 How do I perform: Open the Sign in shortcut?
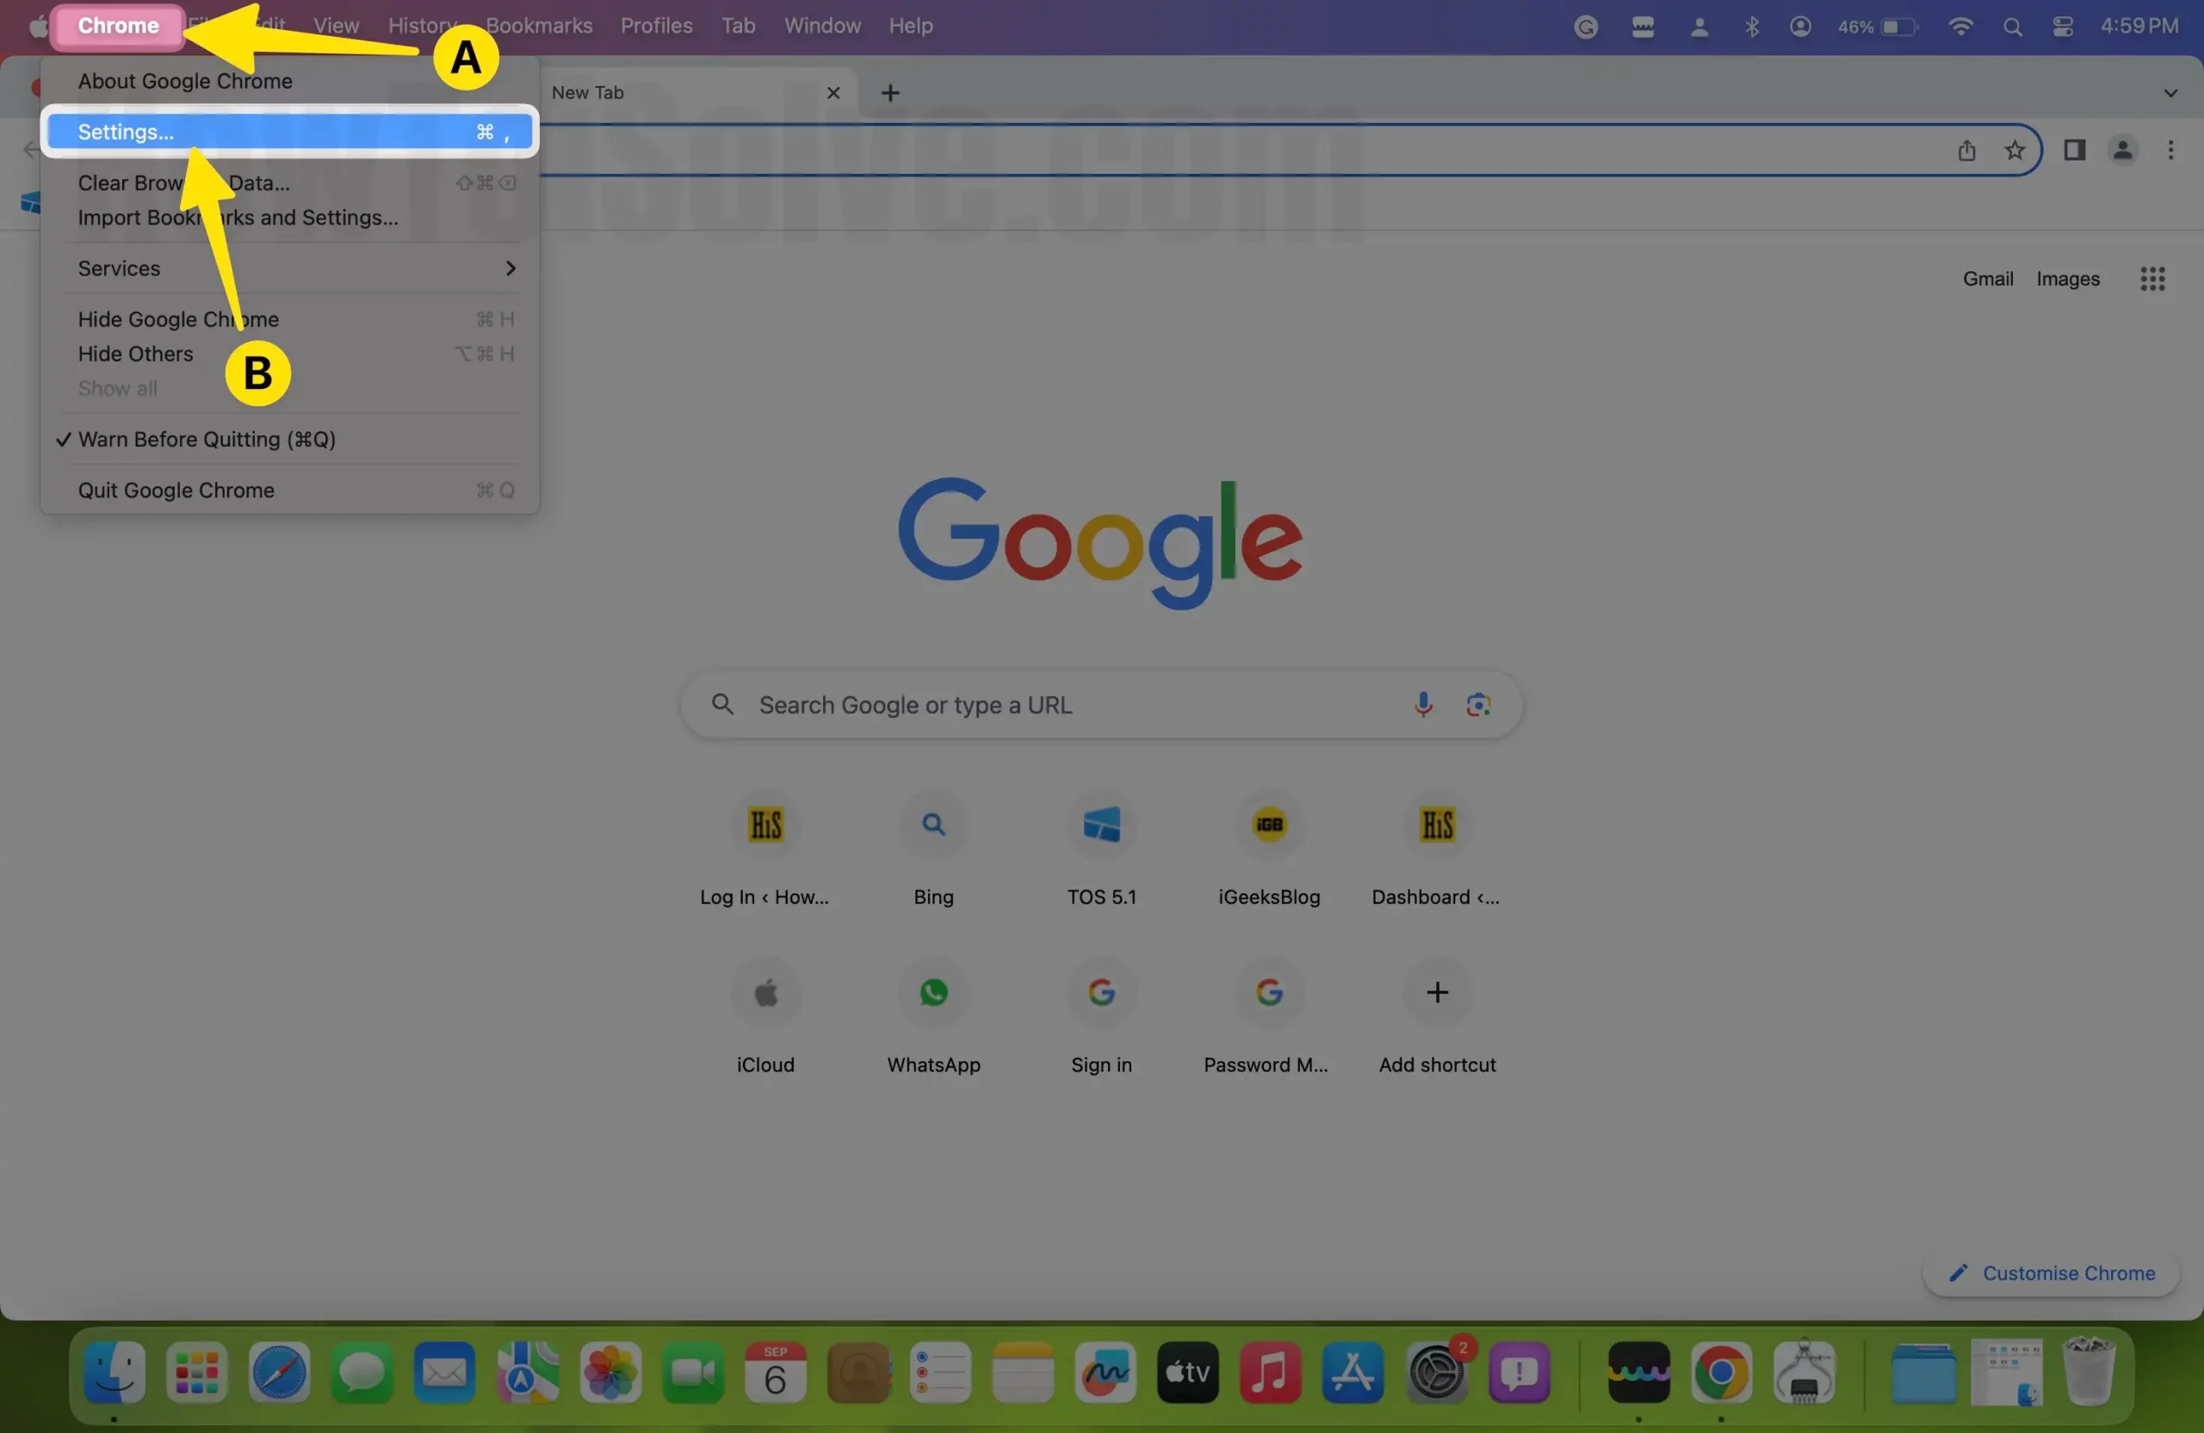pyautogui.click(x=1102, y=1017)
